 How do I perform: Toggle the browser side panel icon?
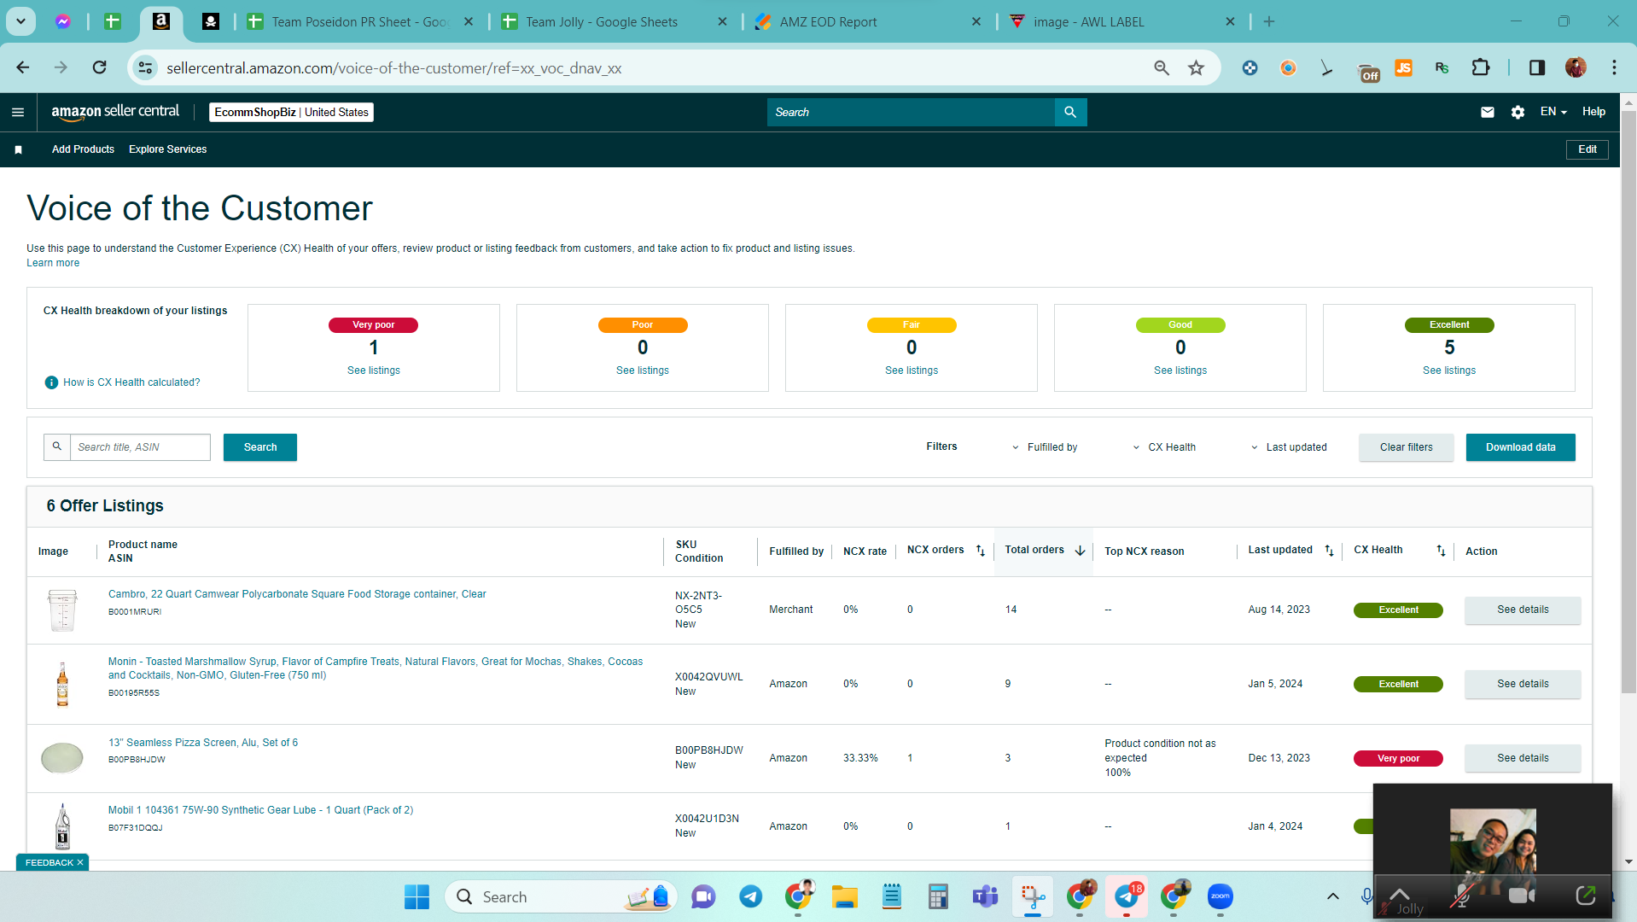pyautogui.click(x=1537, y=67)
